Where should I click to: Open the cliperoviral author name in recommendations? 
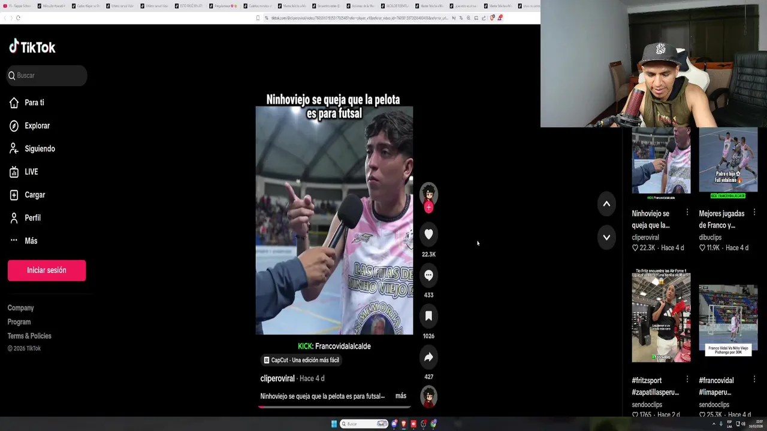coord(645,238)
